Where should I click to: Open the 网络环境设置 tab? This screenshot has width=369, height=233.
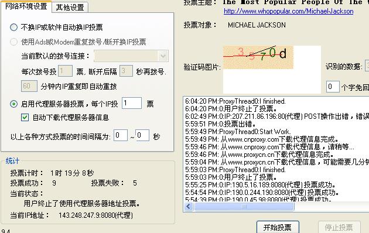click(26, 6)
